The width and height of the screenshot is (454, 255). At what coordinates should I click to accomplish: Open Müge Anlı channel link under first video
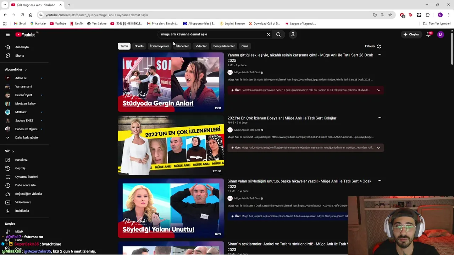(x=247, y=72)
